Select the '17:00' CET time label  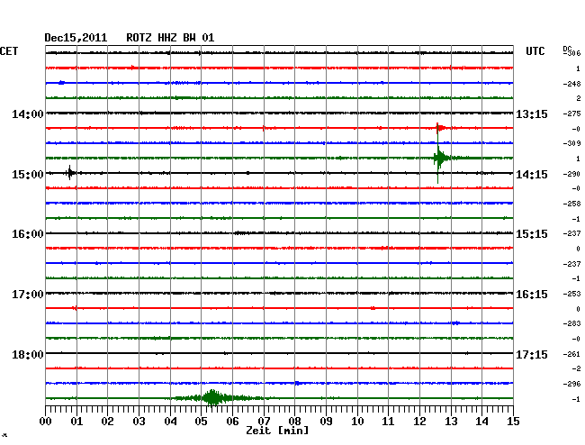point(28,295)
